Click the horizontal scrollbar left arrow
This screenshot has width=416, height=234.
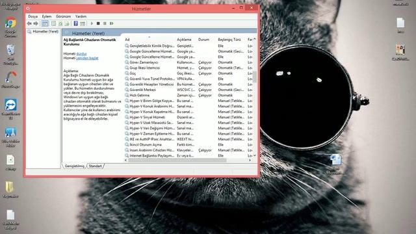(125, 161)
